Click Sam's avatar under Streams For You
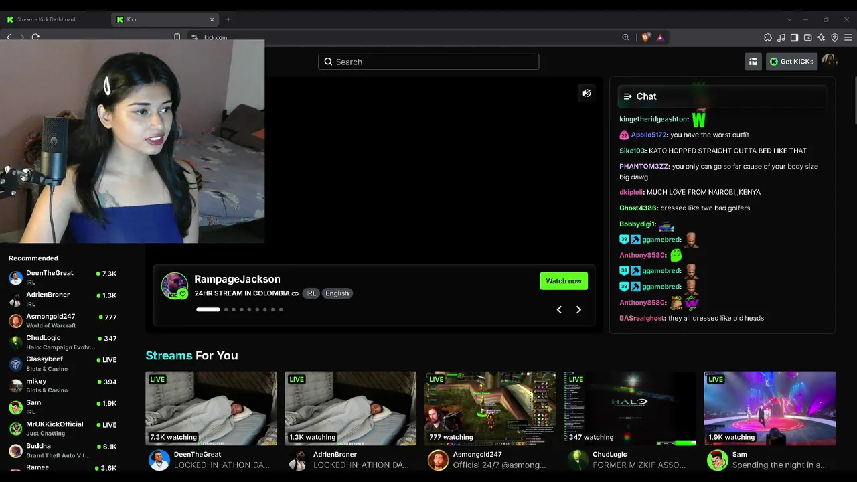The width and height of the screenshot is (857, 482). [x=718, y=460]
